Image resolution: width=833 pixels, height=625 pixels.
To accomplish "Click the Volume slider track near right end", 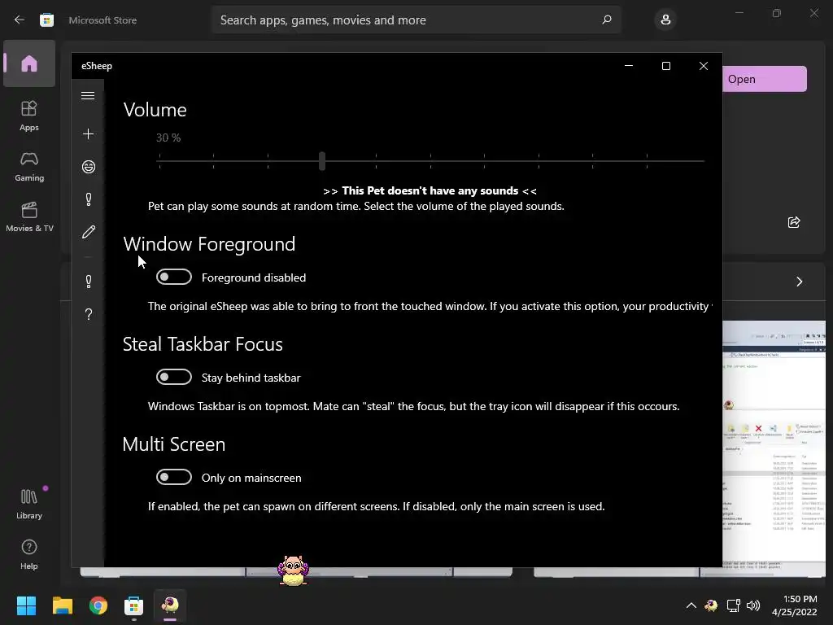I will [674, 160].
